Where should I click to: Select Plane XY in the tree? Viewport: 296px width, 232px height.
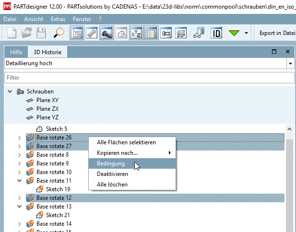pos(47,100)
